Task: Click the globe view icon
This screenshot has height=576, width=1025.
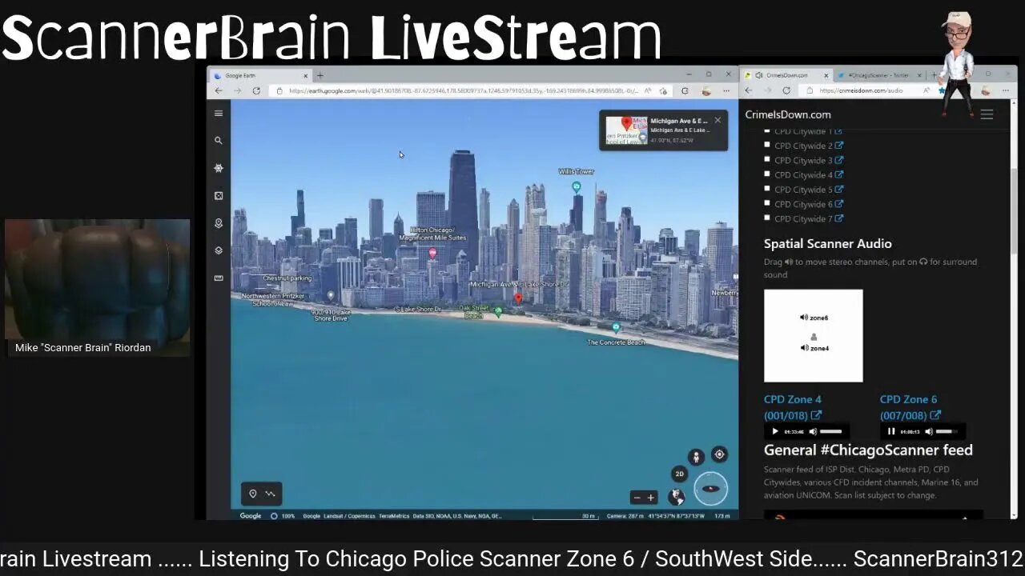Action: 677,497
